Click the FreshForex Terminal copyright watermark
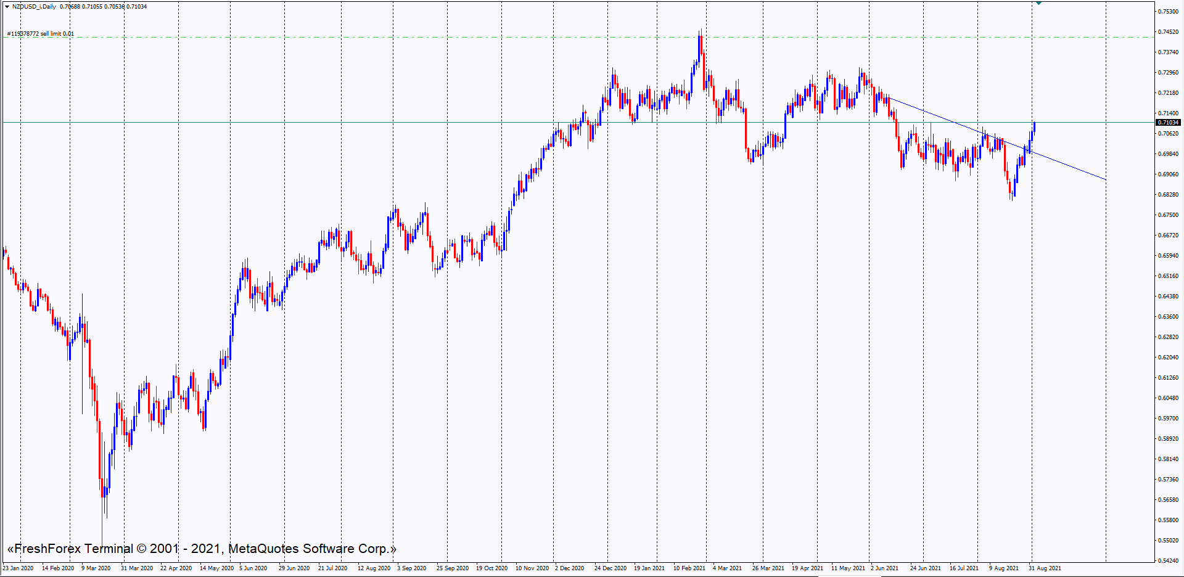The image size is (1184, 577). point(202,549)
